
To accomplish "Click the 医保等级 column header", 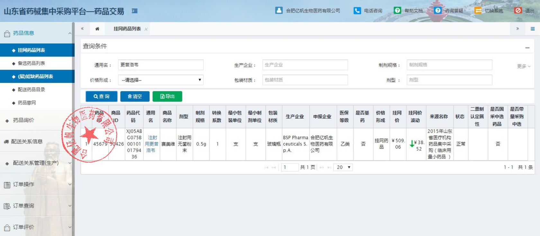I will pyautogui.click(x=344, y=116).
